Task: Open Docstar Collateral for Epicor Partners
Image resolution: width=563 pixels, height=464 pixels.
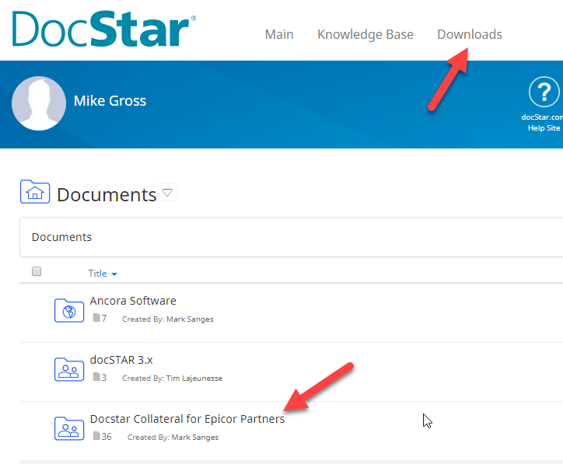Action: pos(187,419)
